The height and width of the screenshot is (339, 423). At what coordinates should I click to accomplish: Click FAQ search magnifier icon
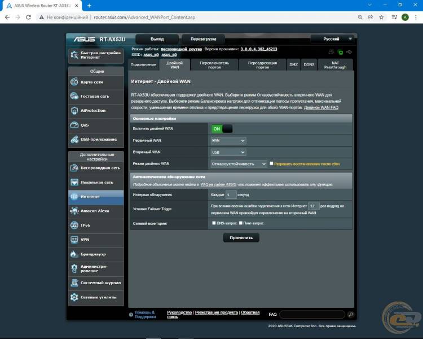click(x=351, y=314)
